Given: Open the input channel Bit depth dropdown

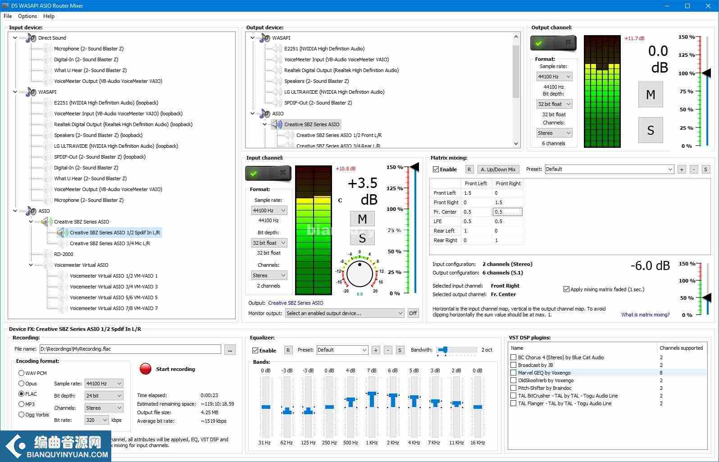Looking at the screenshot, I should click(x=269, y=243).
